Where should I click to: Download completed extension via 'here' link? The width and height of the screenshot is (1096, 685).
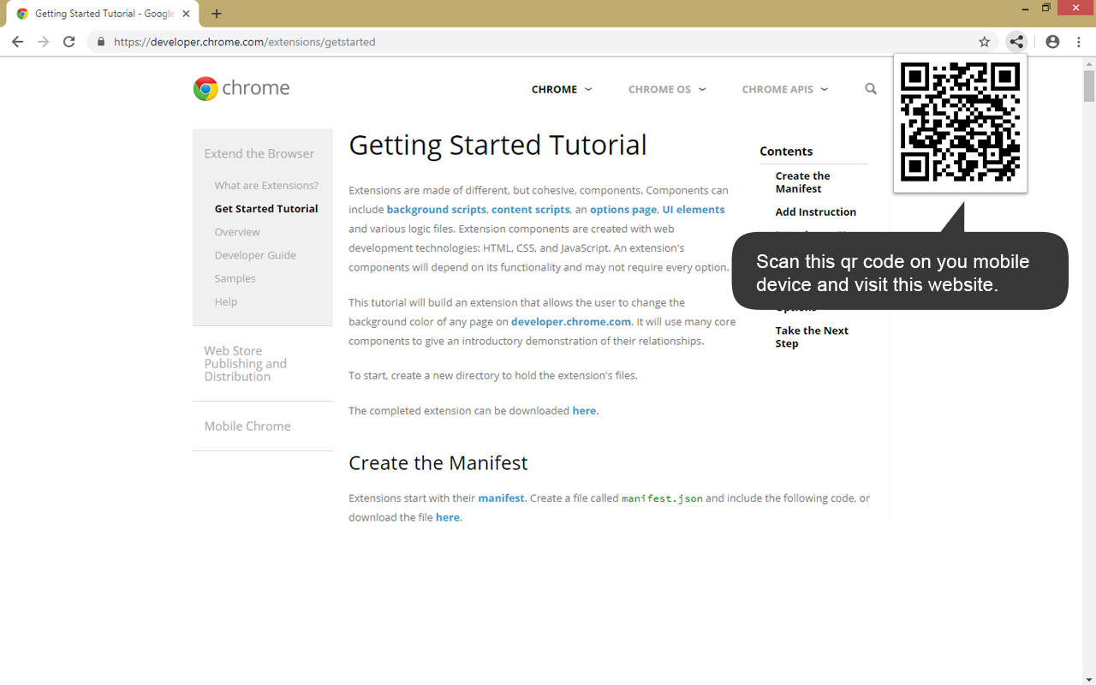pyautogui.click(x=584, y=410)
